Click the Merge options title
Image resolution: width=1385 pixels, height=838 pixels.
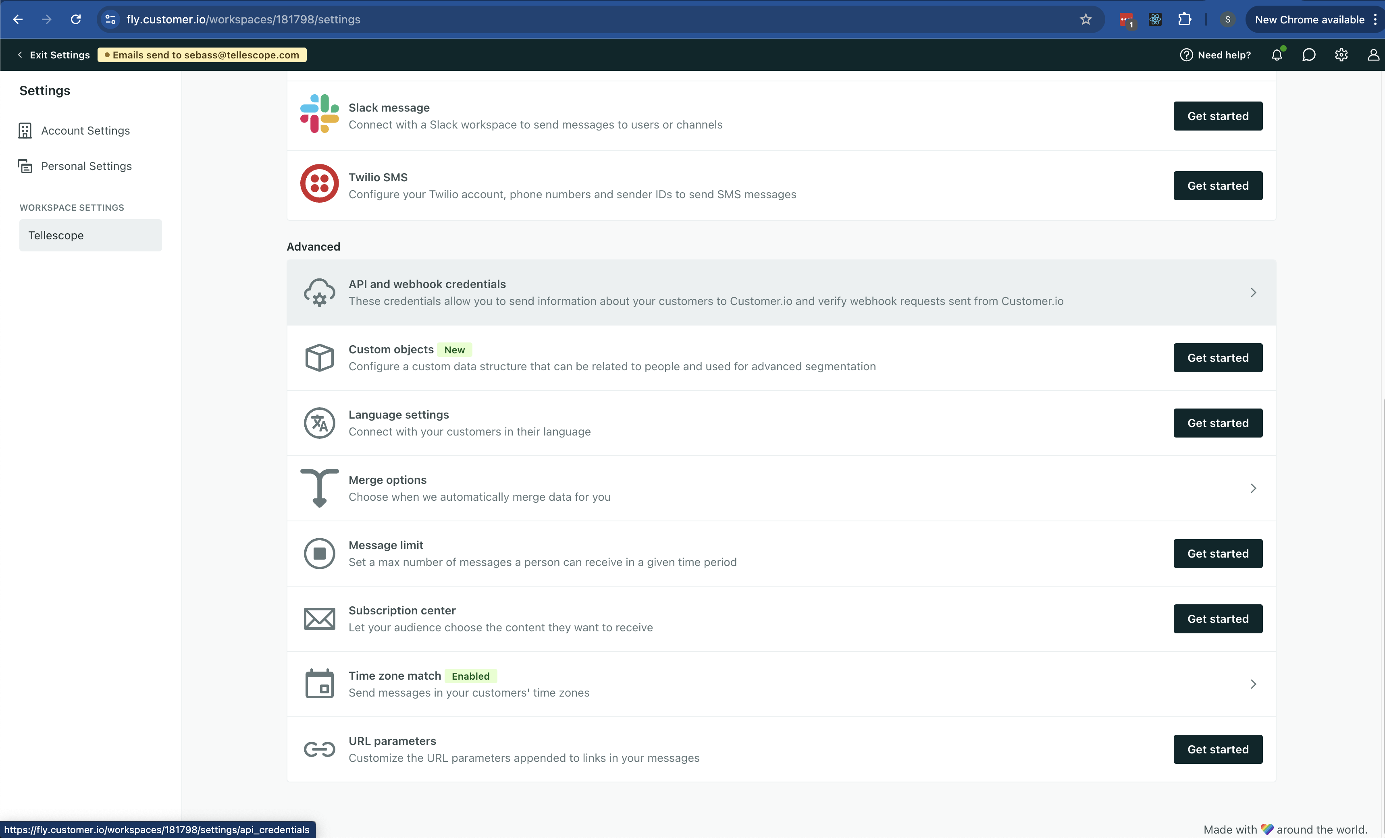tap(387, 480)
